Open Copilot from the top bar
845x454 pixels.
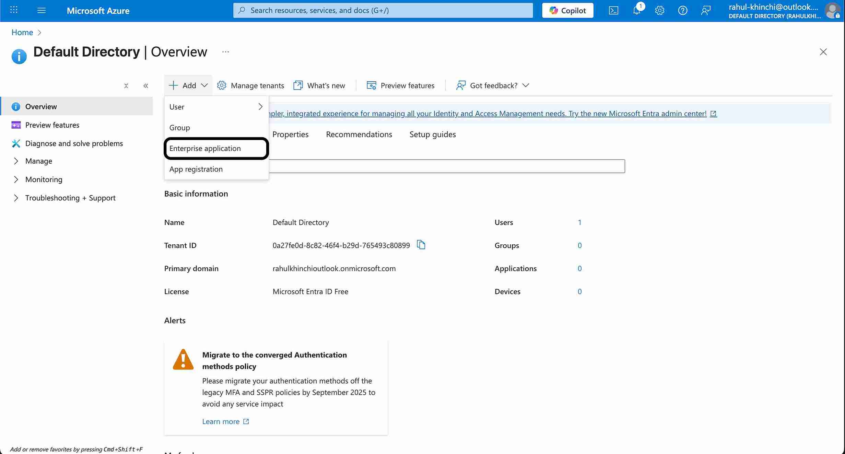pos(567,10)
